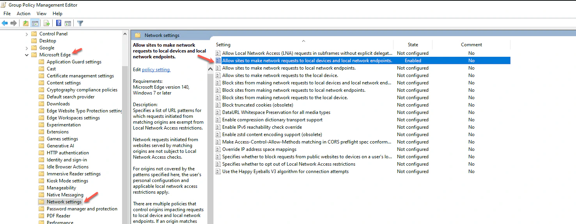Image resolution: width=576 pixels, height=224 pixels.
Task: Click Group Policy Management Editor title icon
Action: (4, 5)
